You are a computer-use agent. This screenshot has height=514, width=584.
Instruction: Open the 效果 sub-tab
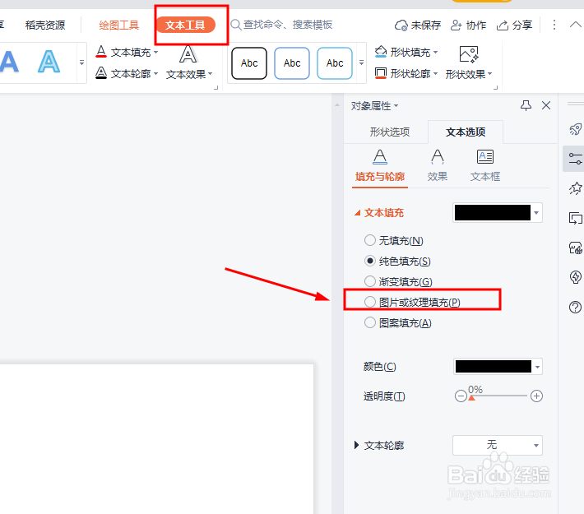tap(438, 166)
